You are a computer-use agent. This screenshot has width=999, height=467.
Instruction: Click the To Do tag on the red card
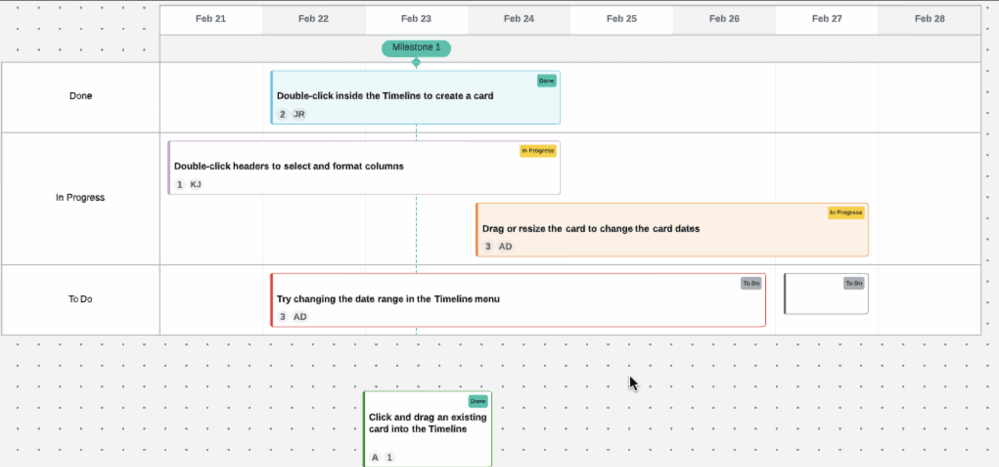(x=751, y=283)
